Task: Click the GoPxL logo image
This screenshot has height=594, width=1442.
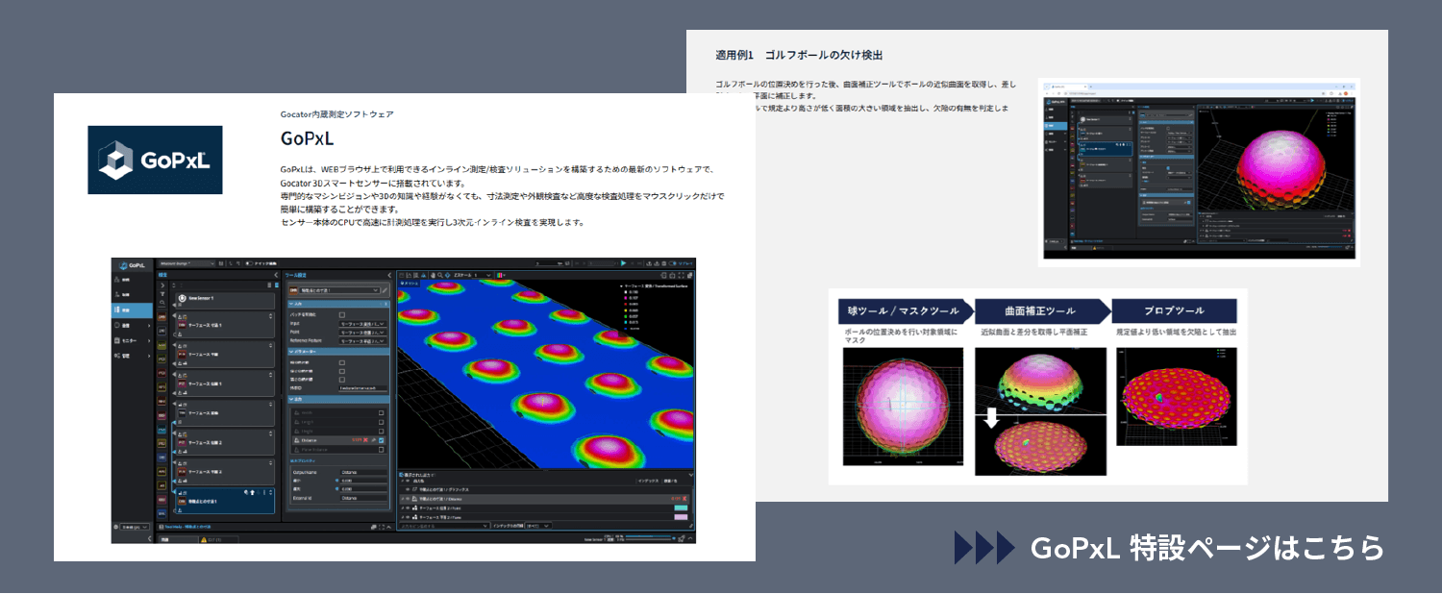Action: (x=155, y=160)
